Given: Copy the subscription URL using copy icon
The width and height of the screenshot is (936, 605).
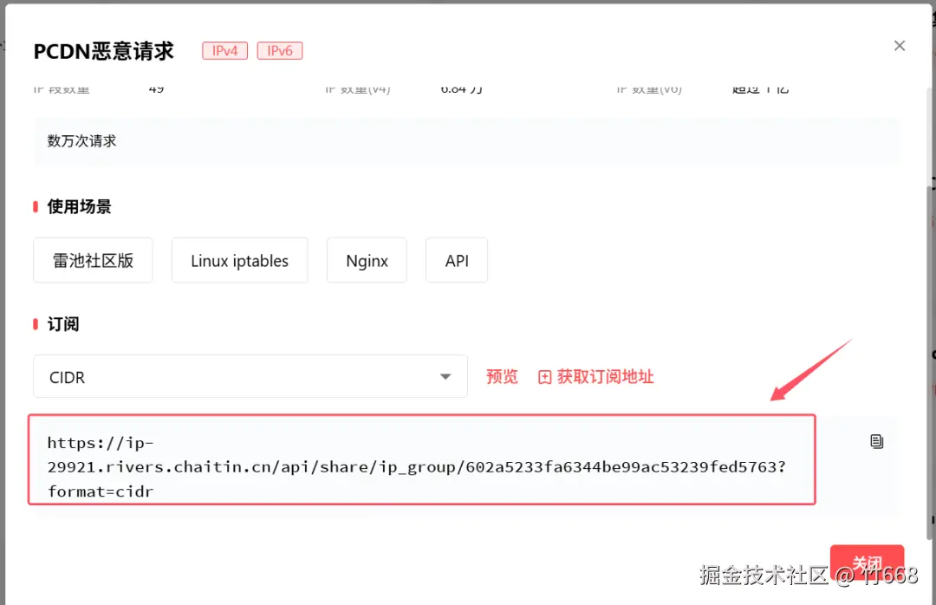Looking at the screenshot, I should pos(876,441).
